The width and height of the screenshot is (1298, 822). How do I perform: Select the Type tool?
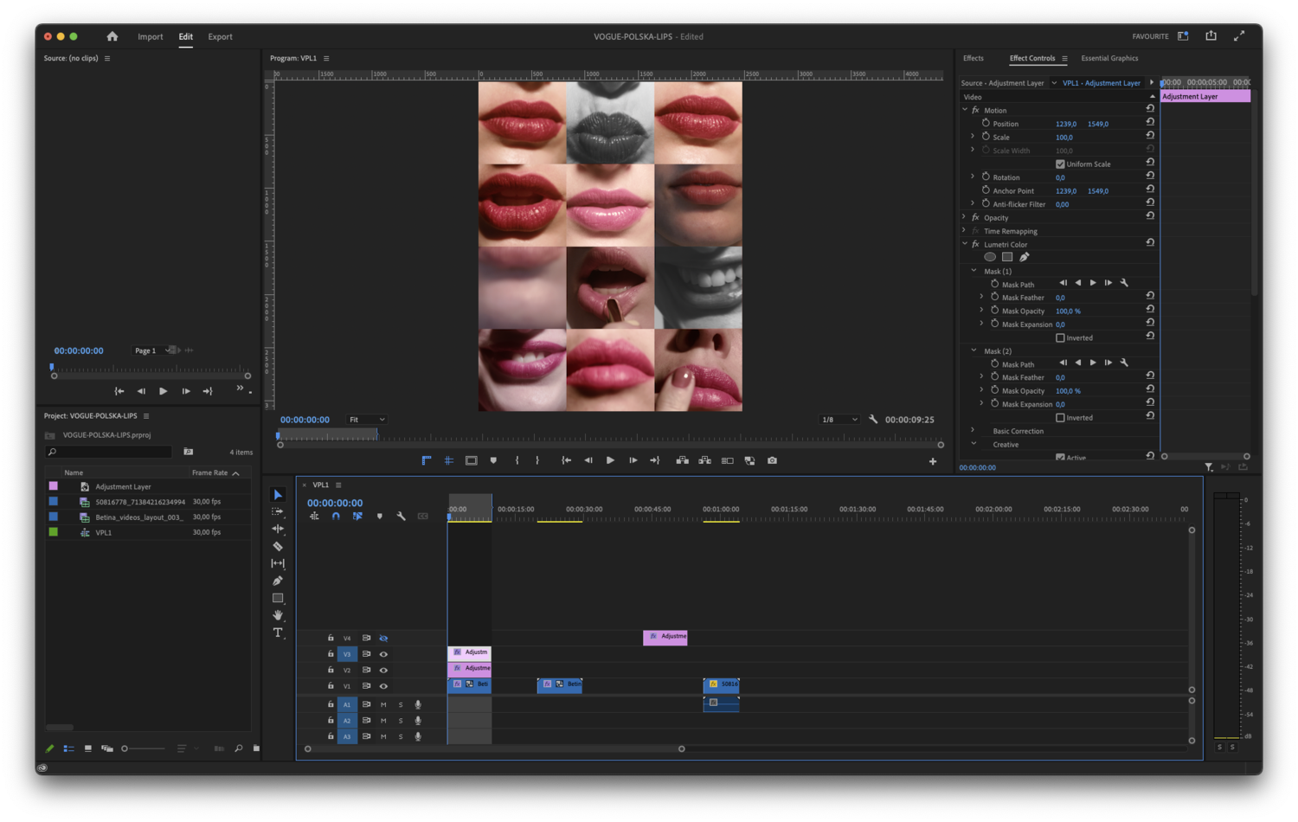[x=278, y=633]
